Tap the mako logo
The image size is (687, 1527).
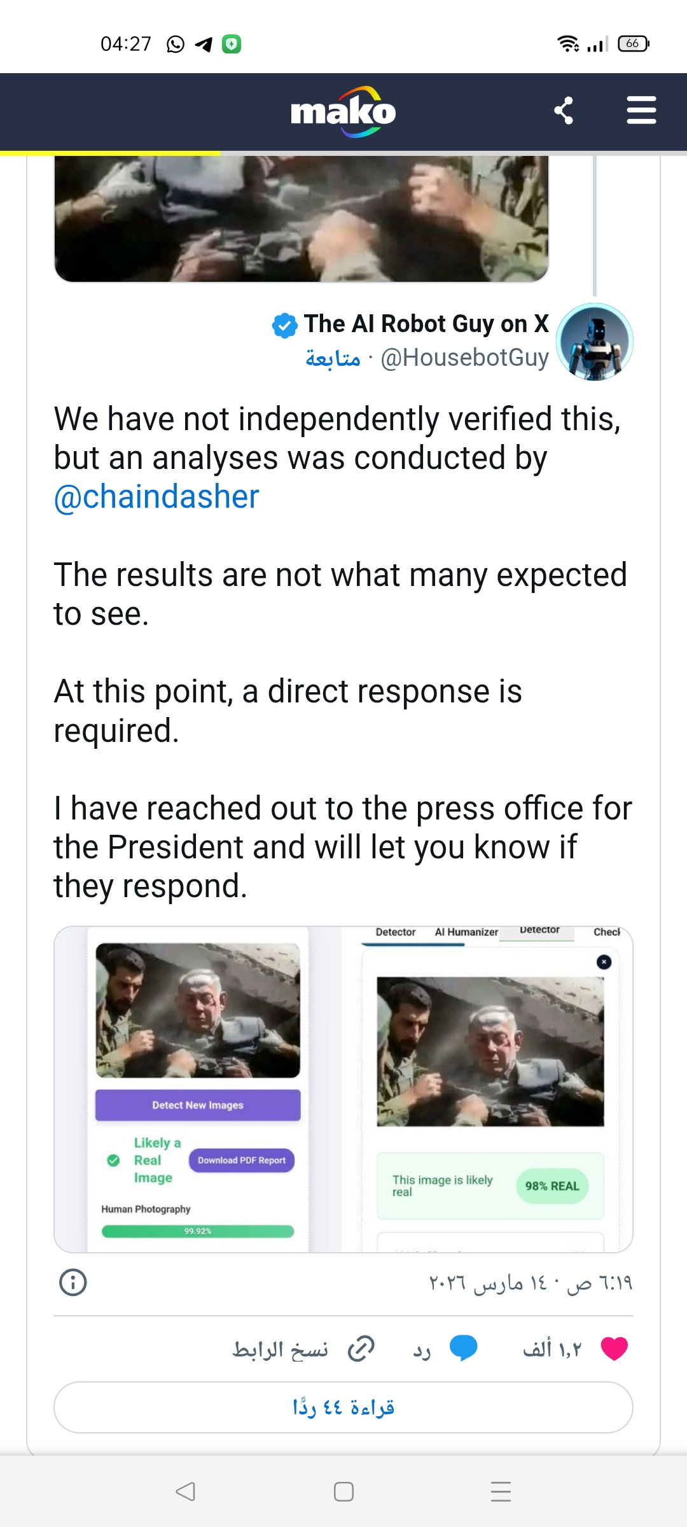click(x=343, y=112)
